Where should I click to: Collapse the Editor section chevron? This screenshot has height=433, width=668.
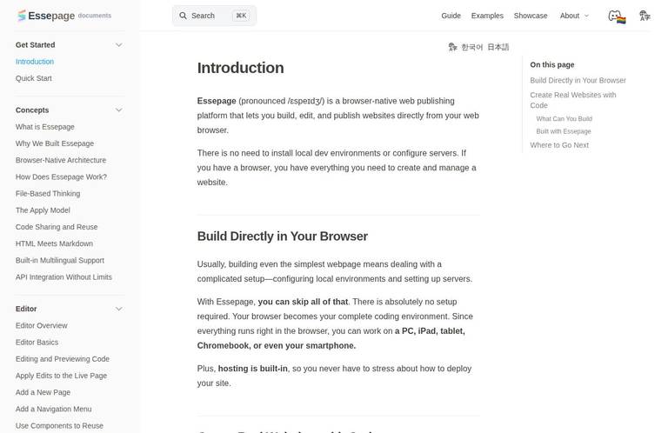pyautogui.click(x=119, y=309)
